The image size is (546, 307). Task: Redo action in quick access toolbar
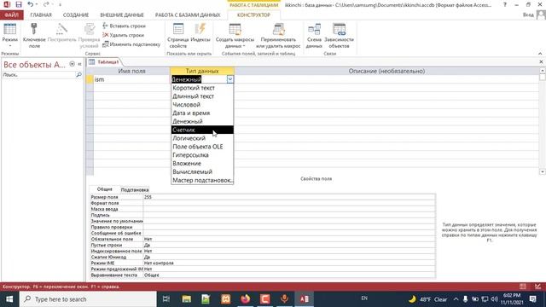(x=46, y=4)
